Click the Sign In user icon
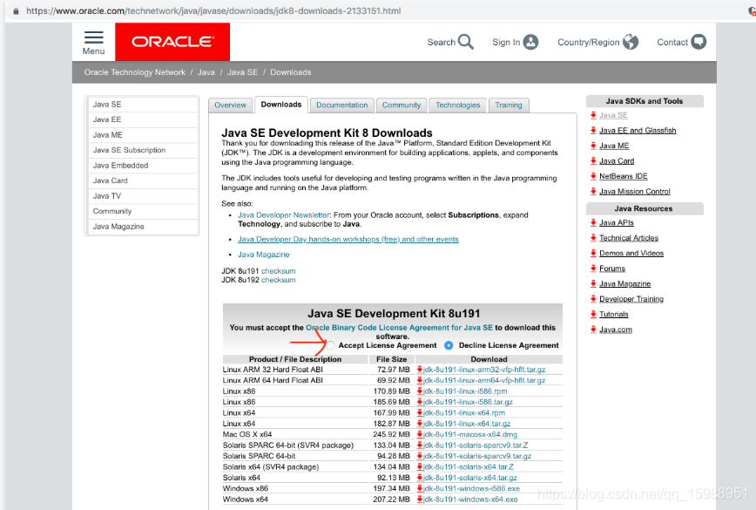Screen dimensions: 756x510 click(x=530, y=42)
